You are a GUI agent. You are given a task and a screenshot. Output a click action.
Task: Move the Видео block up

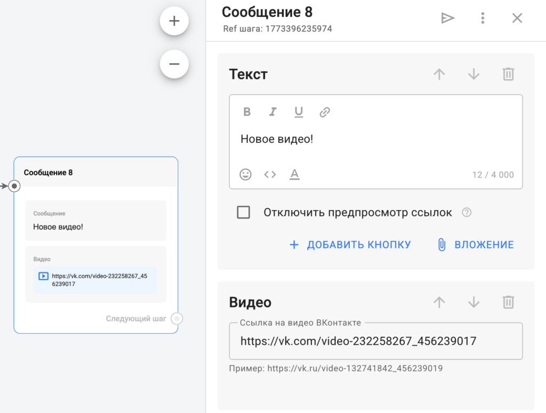pos(439,303)
